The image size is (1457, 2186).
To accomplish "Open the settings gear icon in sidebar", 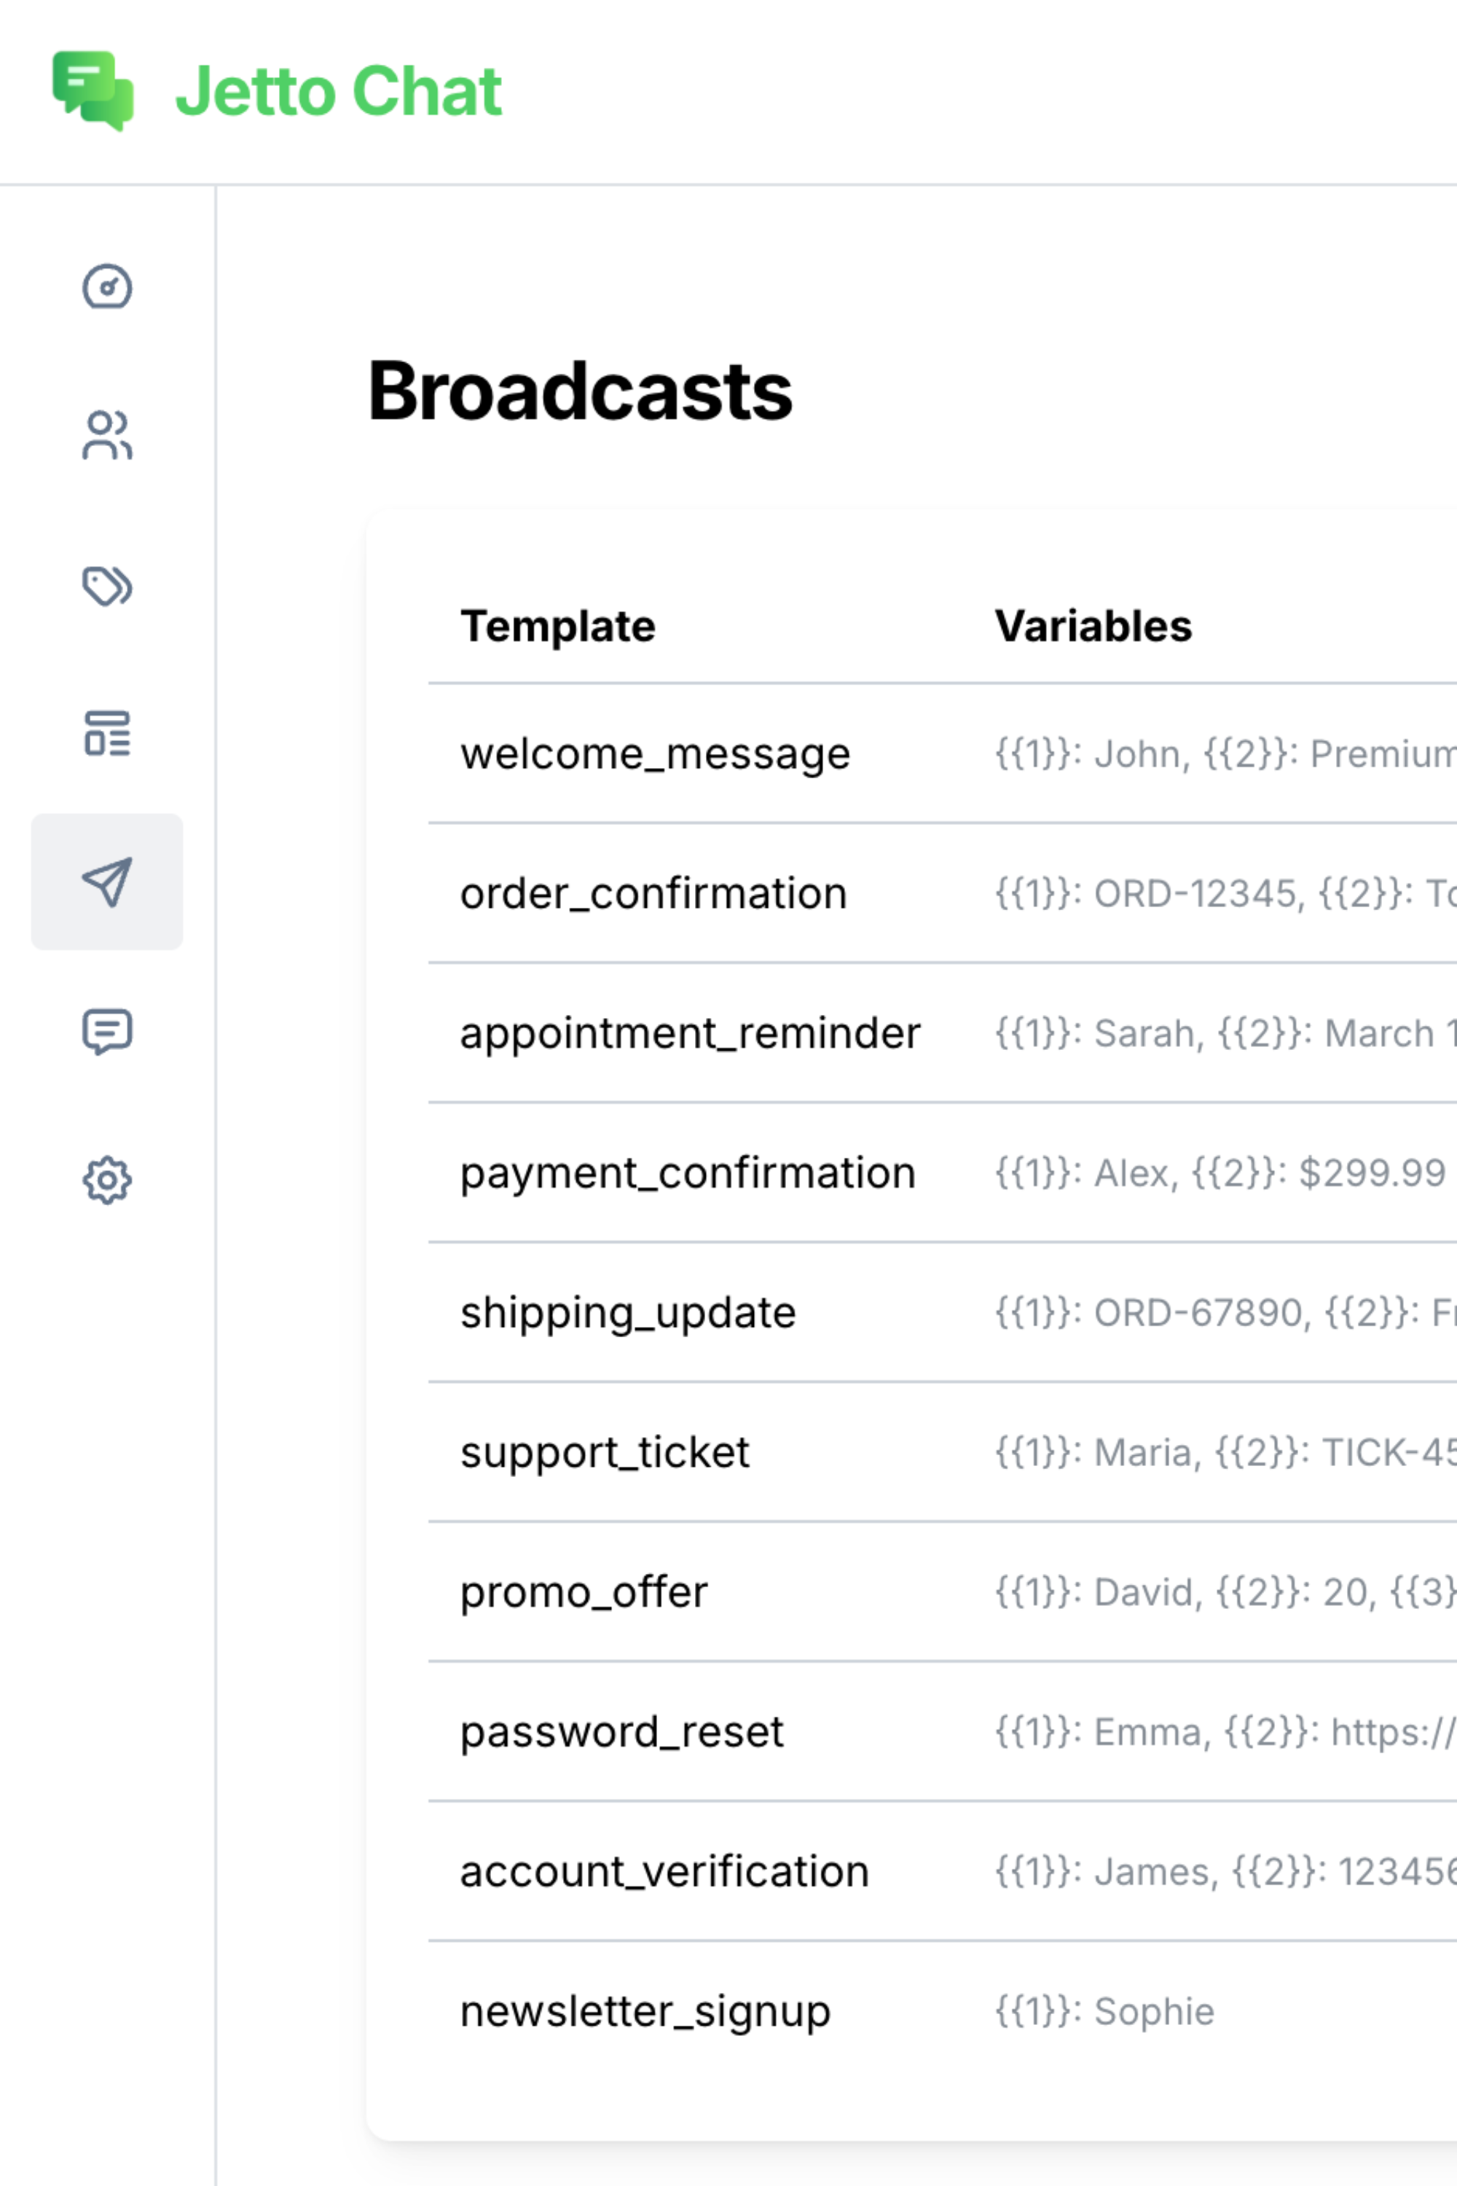I will 107,1180.
